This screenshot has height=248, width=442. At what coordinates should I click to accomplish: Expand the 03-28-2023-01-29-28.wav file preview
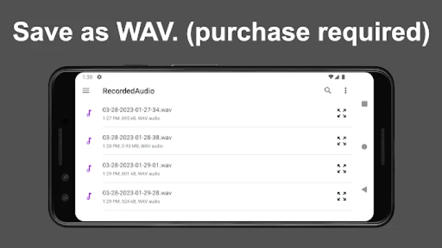coord(341,196)
